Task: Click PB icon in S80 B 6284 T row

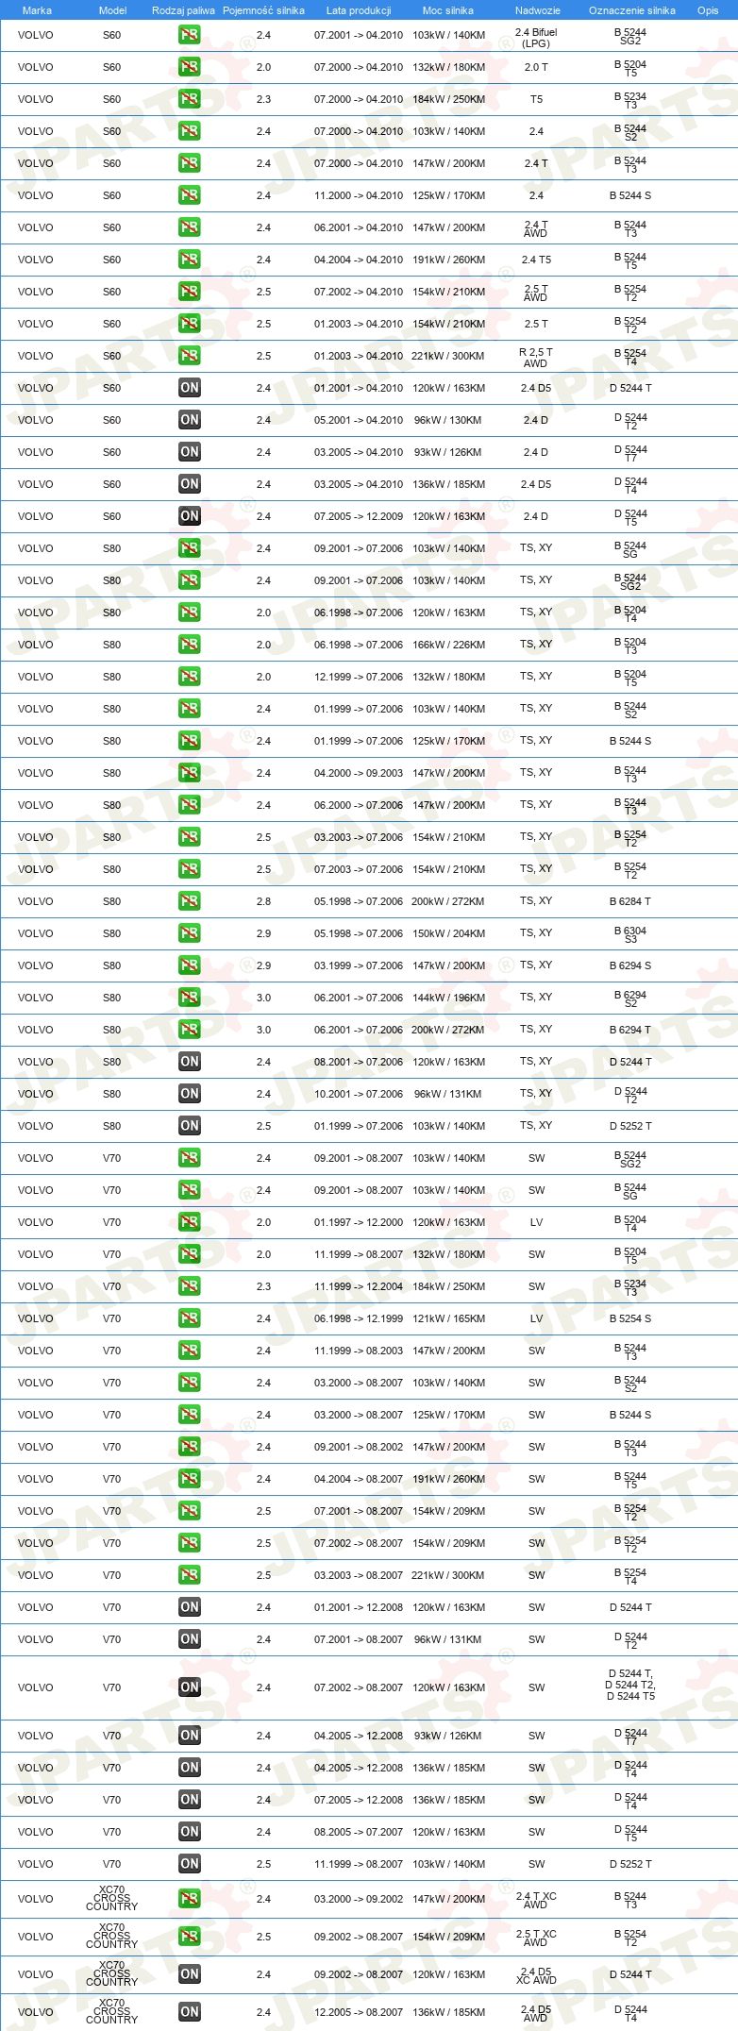Action: point(190,901)
